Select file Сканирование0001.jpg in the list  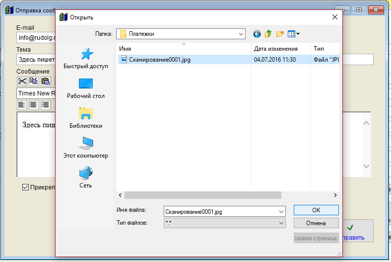point(160,60)
